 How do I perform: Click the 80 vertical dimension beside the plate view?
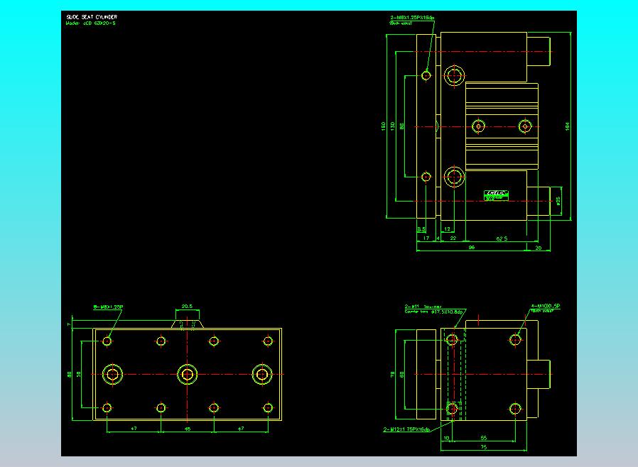point(70,374)
